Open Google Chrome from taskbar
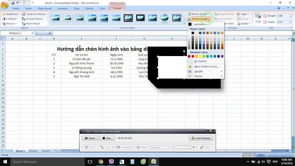Screen dimensions: 295x166 coord(101,162)
